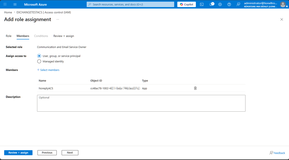Viewport: 289px width, 160px height.
Task: Open the ellipsis menu beside Add role assignment
Action: point(58,19)
